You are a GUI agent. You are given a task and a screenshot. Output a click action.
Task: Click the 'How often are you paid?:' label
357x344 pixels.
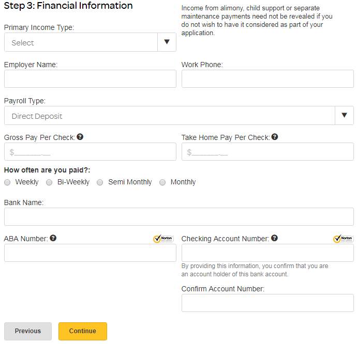[x=47, y=170]
